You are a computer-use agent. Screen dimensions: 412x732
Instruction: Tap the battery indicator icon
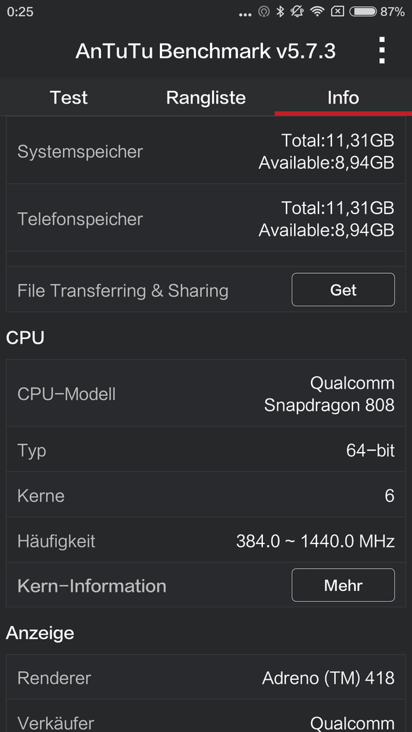pyautogui.click(x=363, y=12)
